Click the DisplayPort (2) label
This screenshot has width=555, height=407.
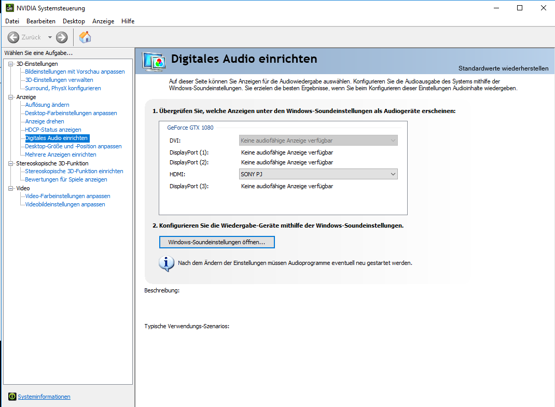click(189, 162)
